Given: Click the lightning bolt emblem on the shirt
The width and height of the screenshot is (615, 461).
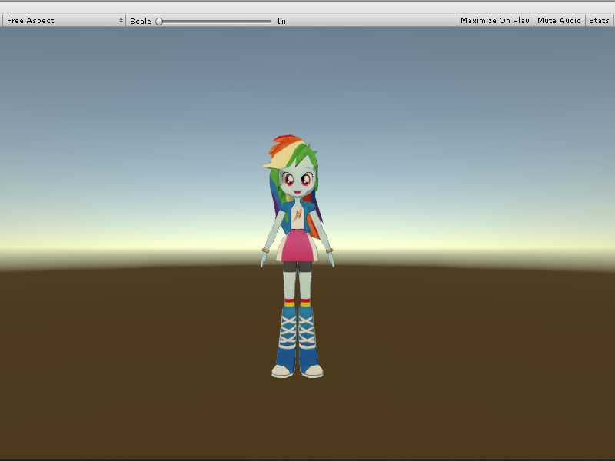Looking at the screenshot, I should 297,217.
